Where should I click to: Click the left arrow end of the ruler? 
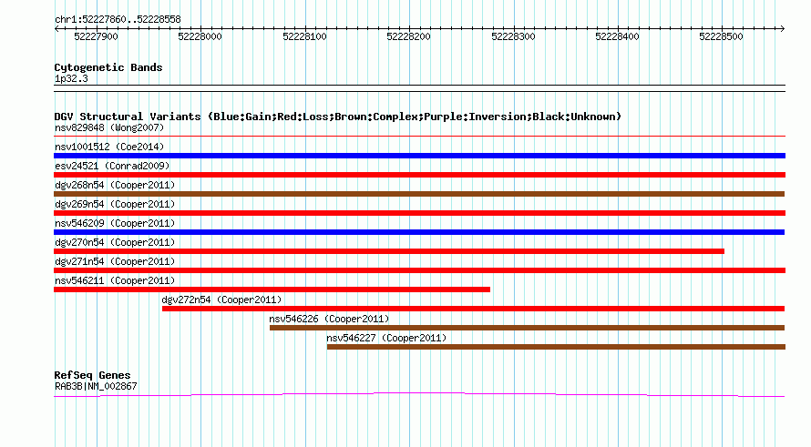click(56, 29)
